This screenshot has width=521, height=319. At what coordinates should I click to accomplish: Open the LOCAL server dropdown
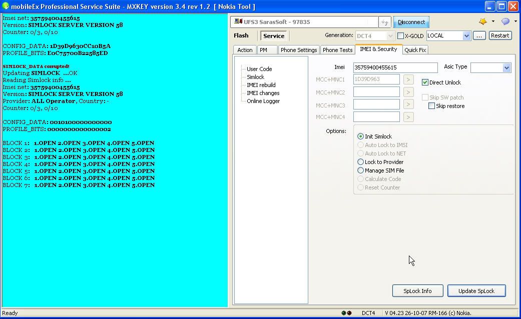[466, 35]
